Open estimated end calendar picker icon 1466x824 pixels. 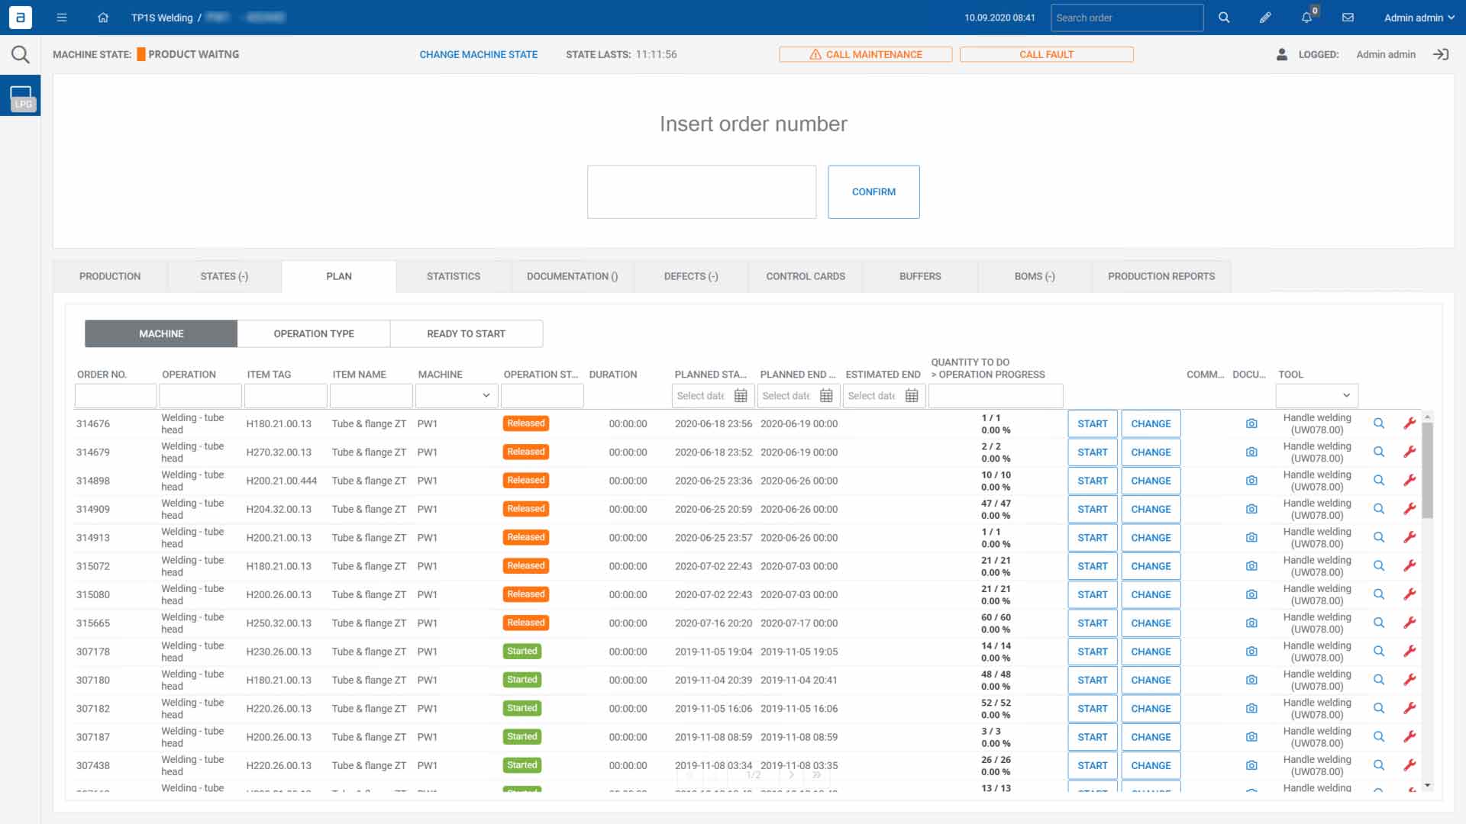coord(912,395)
